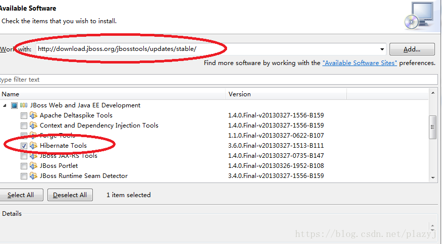Screen dimensions: 442x244
Task: Select the Apache Deltaspike Tools row label
Action: (x=76, y=115)
